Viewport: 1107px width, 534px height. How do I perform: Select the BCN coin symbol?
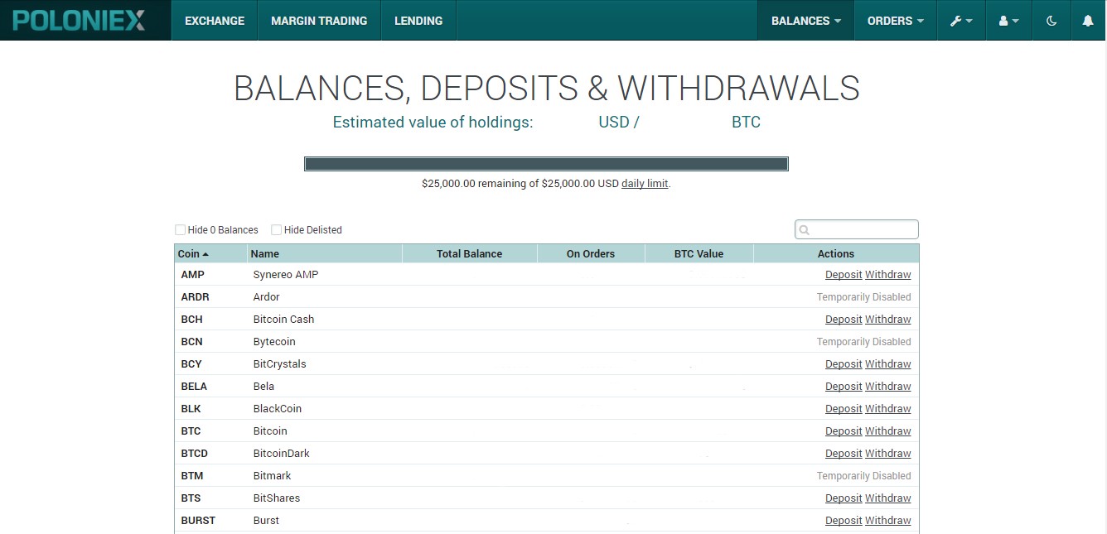(191, 342)
